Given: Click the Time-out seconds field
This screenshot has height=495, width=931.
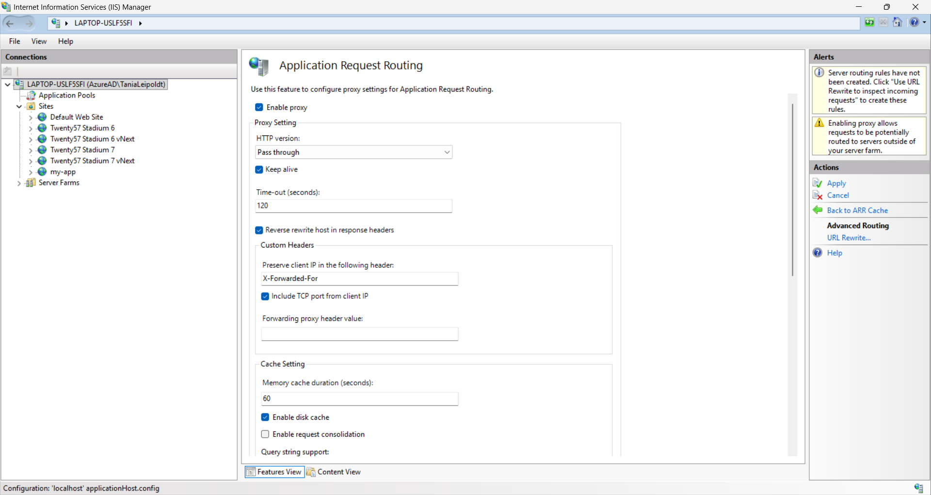Looking at the screenshot, I should (x=354, y=206).
